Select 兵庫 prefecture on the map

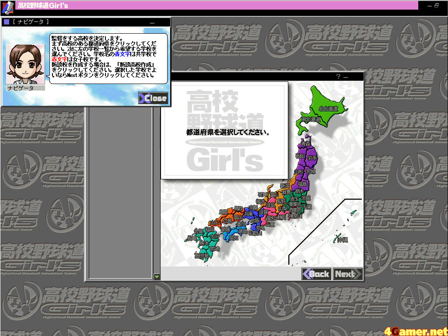248,213
